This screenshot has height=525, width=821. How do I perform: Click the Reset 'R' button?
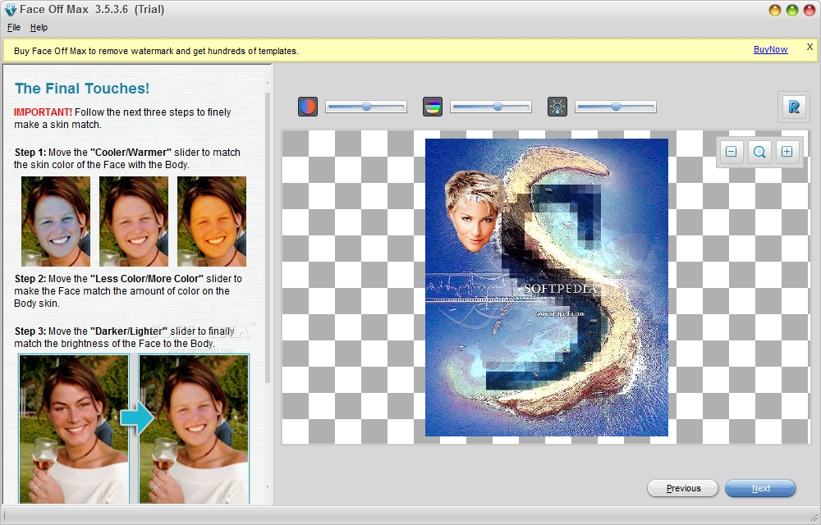pyautogui.click(x=794, y=107)
